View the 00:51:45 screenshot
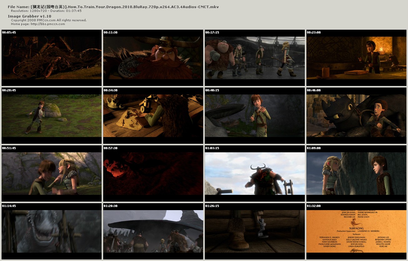408x261 pixels. pyautogui.click(x=52, y=173)
